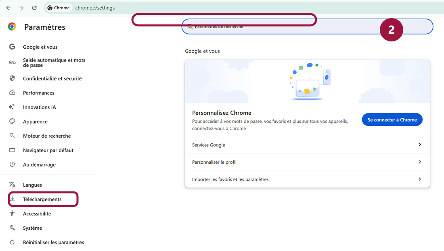Expand Services Google with its chevron
444x251 pixels.
coord(420,144)
